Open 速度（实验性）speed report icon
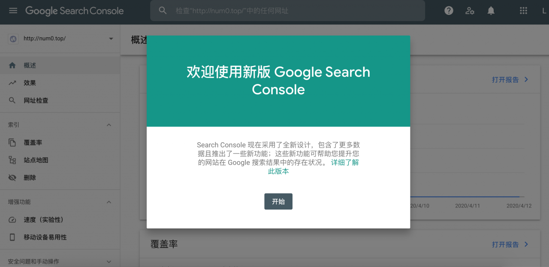 [13, 219]
